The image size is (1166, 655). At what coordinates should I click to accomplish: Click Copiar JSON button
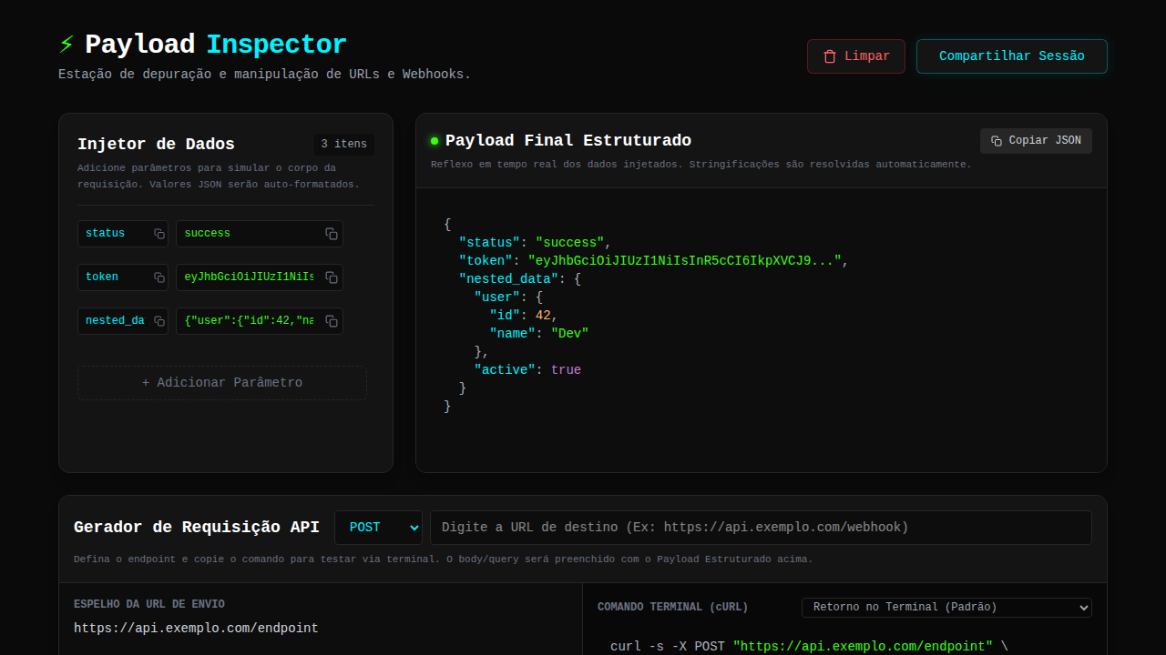coord(1036,141)
